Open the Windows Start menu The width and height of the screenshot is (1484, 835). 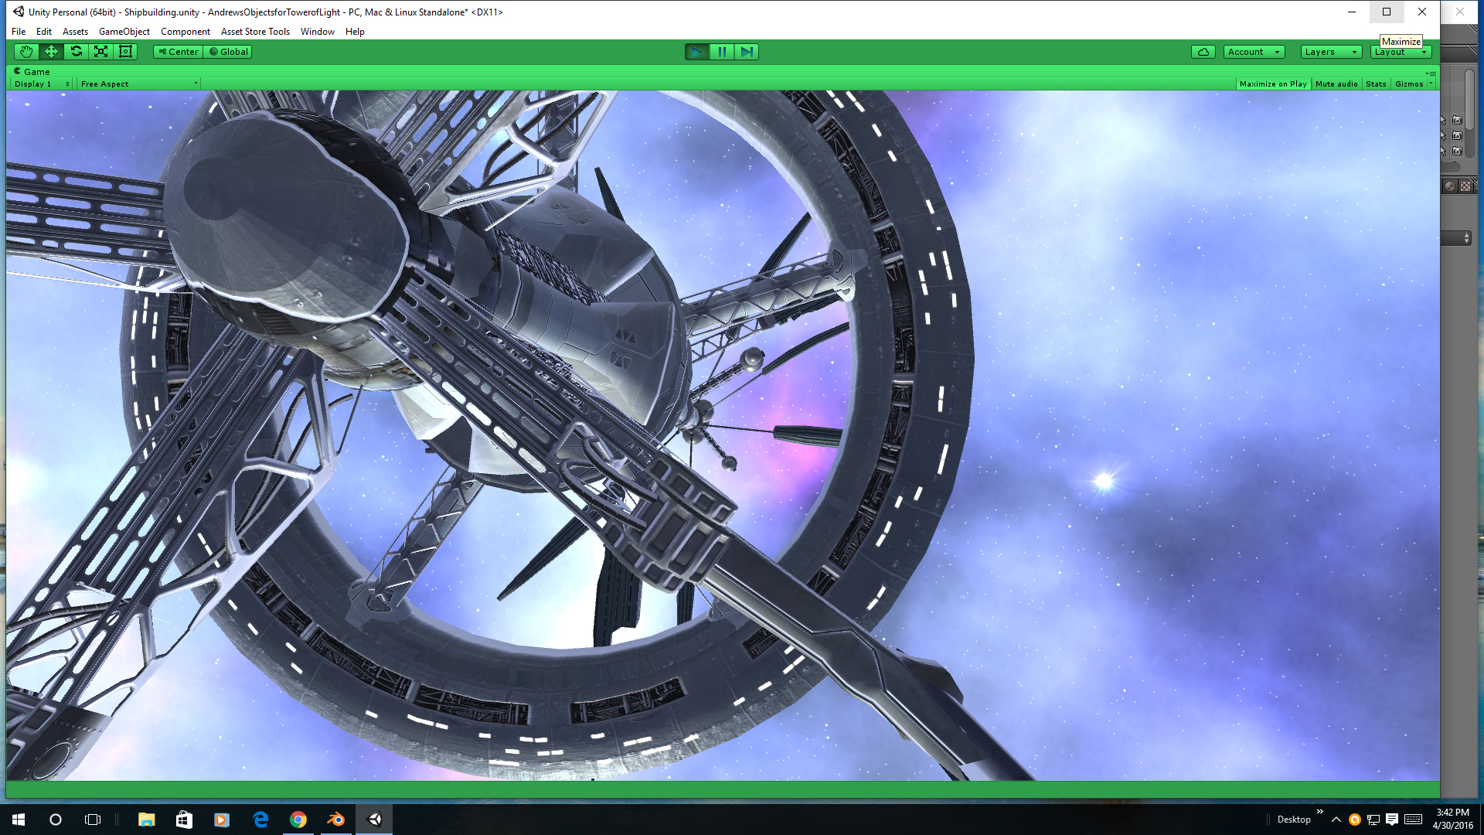[19, 820]
